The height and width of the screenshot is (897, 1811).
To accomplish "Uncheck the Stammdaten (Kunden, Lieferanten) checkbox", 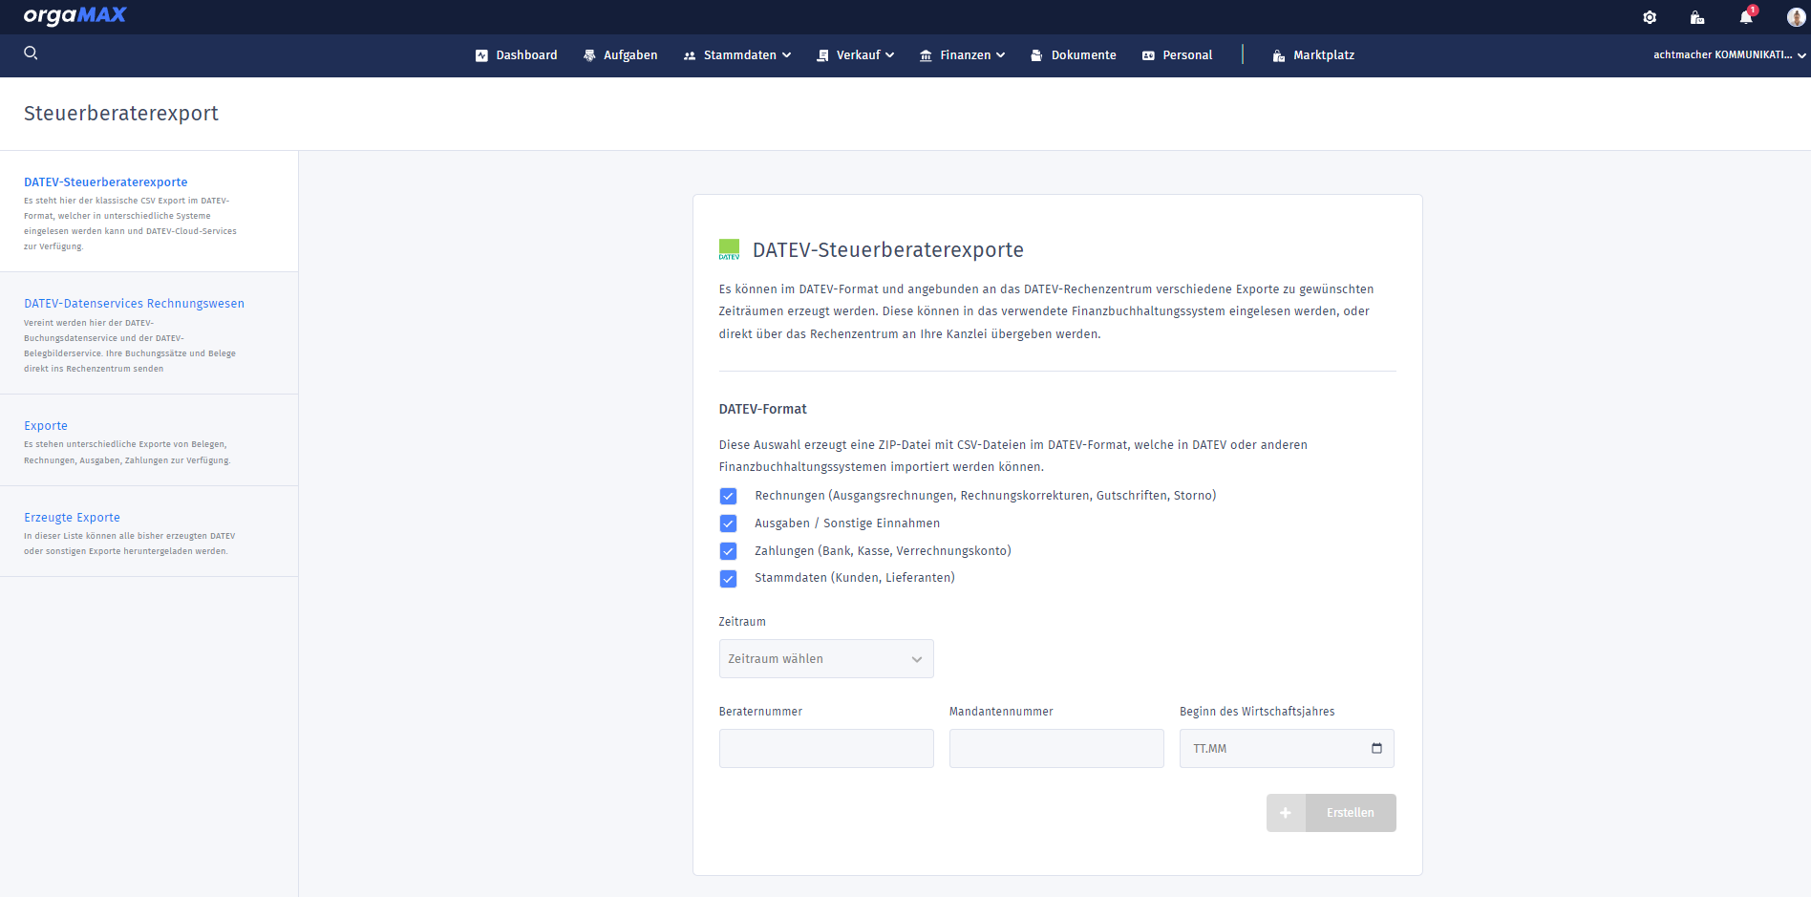I will (x=729, y=578).
